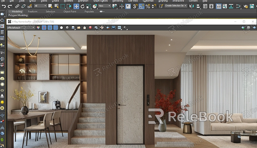Open the reference coordinate 'View' dropdown
The image size is (257, 148).
(105, 6)
